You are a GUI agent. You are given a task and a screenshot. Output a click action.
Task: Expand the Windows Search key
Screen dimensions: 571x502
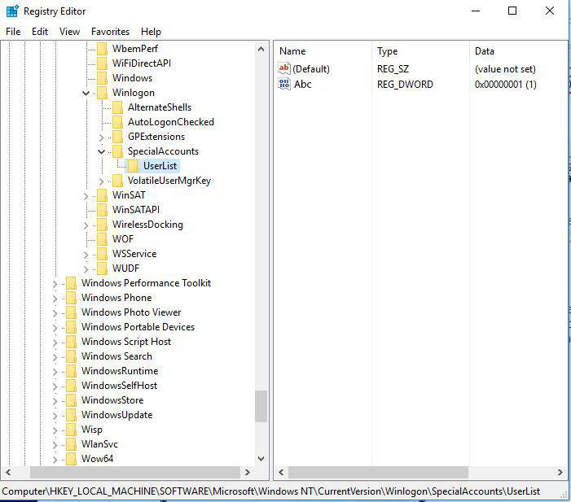[55, 357]
